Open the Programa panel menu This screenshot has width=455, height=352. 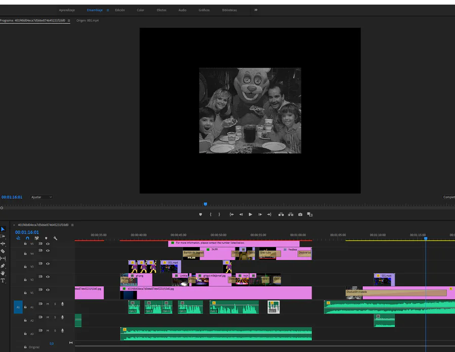coord(69,21)
